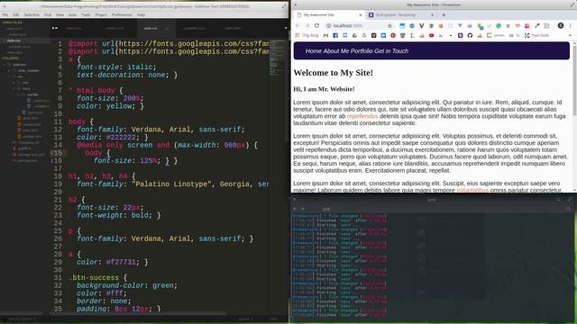The width and height of the screenshot is (577, 324).
Task: Collapse the project root folder
Action: point(4,65)
